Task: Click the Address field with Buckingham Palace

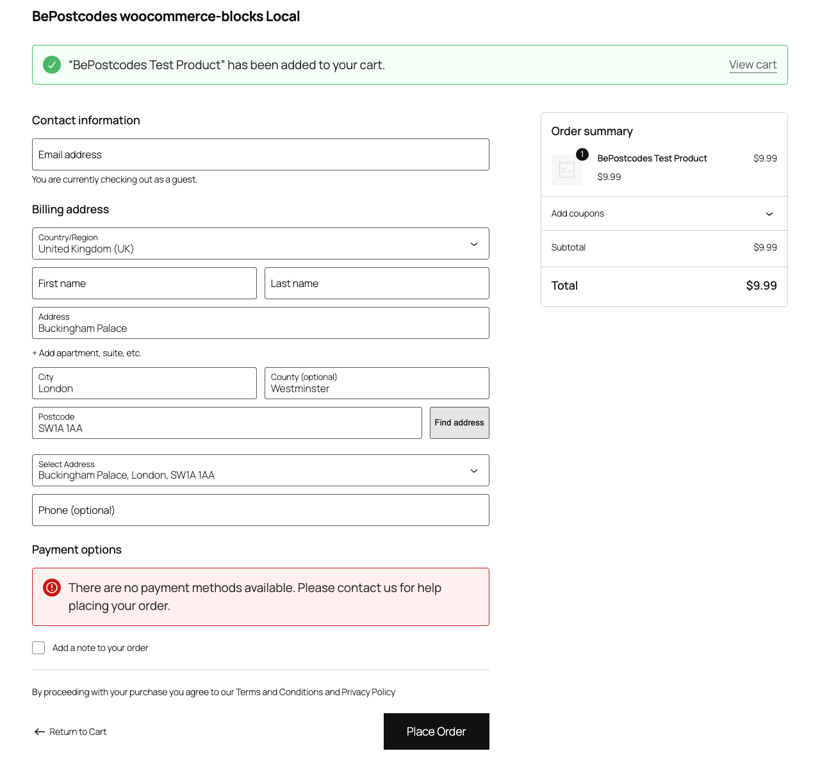Action: pos(261,323)
